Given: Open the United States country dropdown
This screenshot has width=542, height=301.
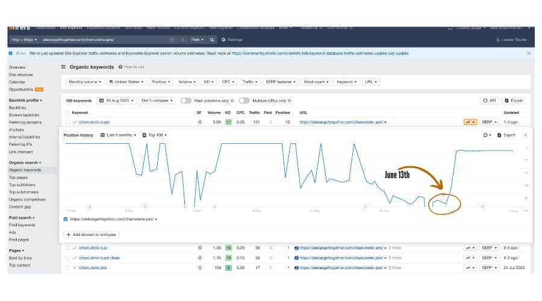Looking at the screenshot, I should pyautogui.click(x=126, y=82).
